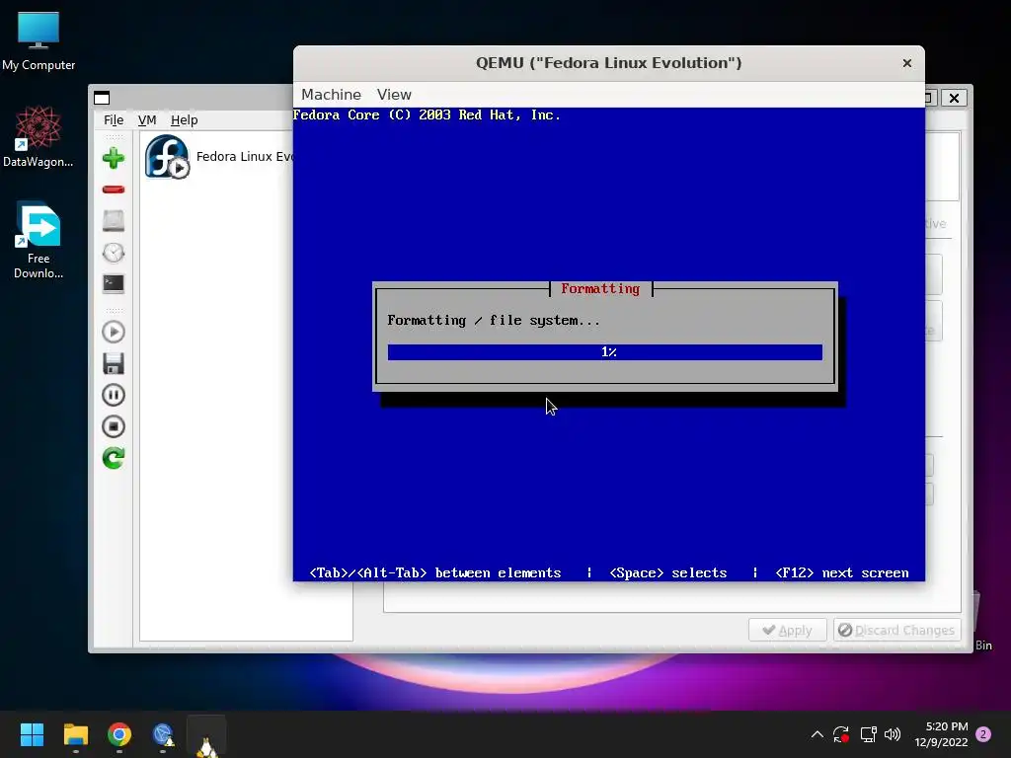Click the play start VM button
The height and width of the screenshot is (758, 1011).
pos(114,332)
